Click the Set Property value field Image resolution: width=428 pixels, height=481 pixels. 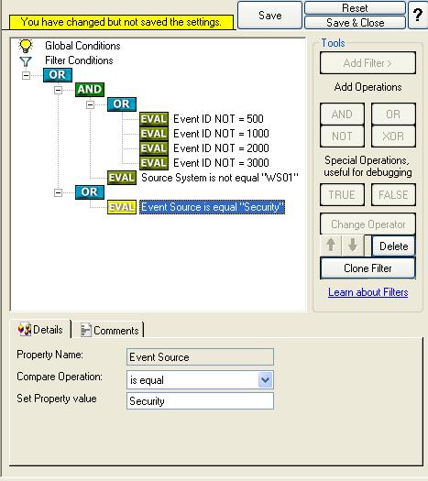[x=200, y=401]
